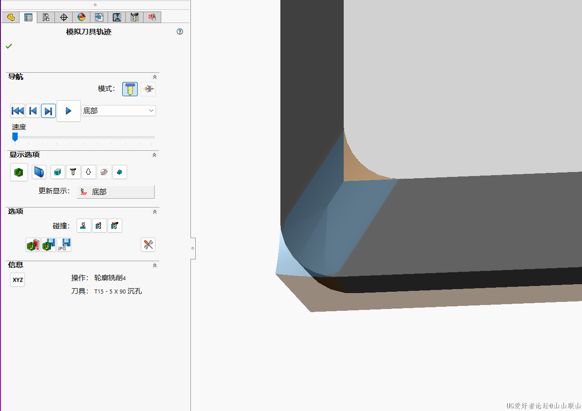Click the panel splitter collapse handle

(x=193, y=248)
